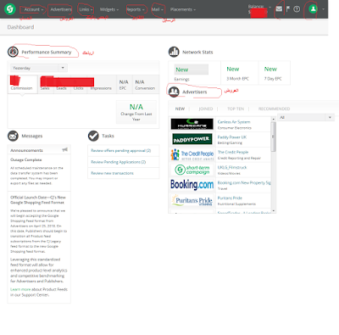Click the Messages envelope section icon
This screenshot has width=339, height=335.
click(x=13, y=136)
